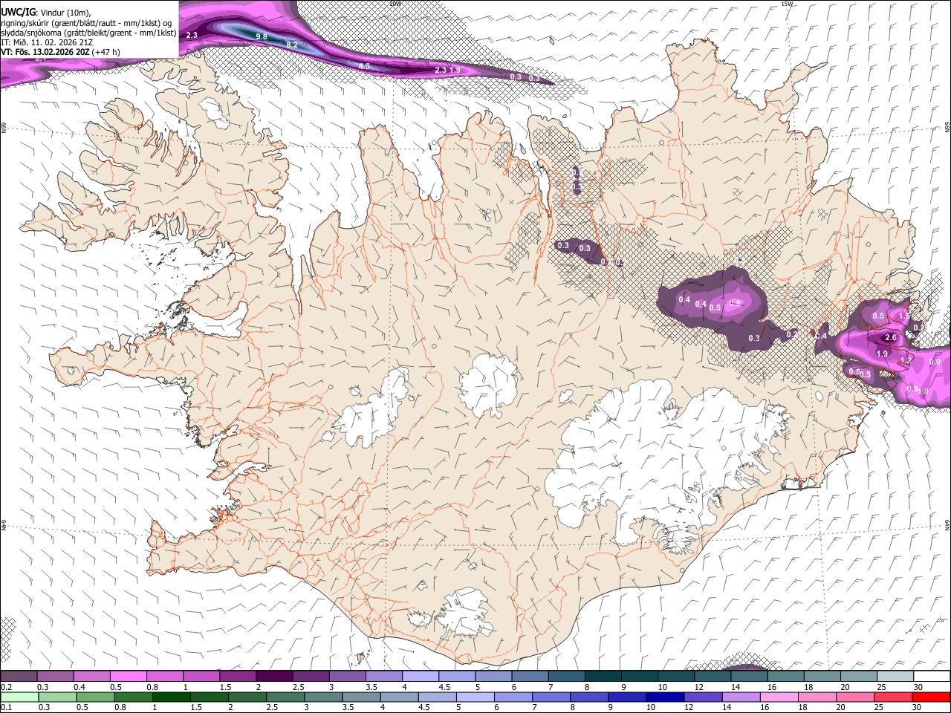Click the '0.2' label under the upper legend
Viewport: 951px width, 713px height.
pos(7,687)
